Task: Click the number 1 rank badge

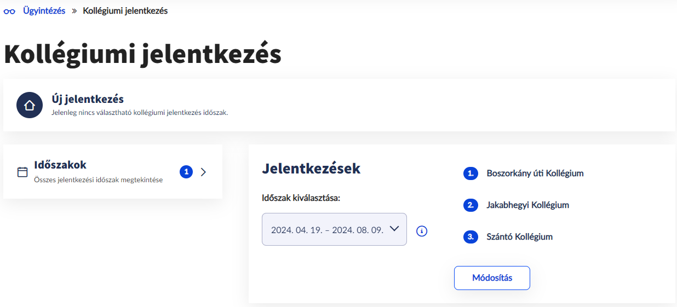Action: pos(471,173)
